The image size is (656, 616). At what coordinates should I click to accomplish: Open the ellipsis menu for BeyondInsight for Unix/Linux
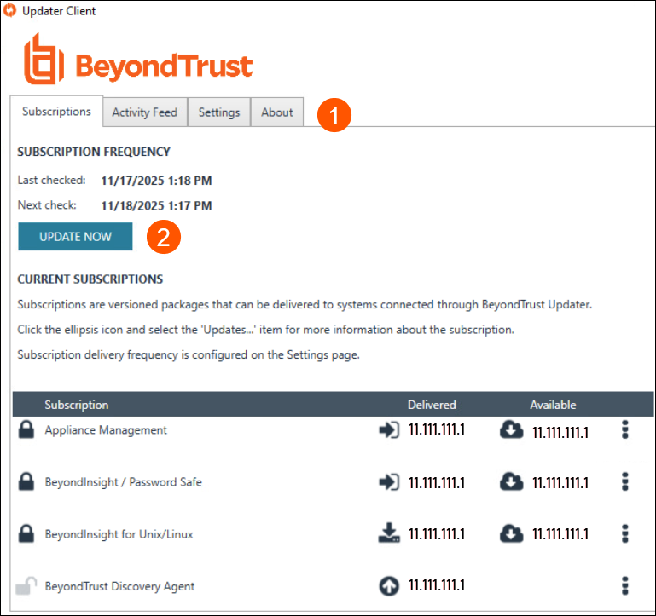[x=625, y=533]
